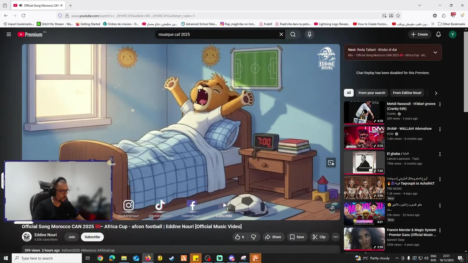This screenshot has width=468, height=263.
Task: Save video to a playlist
Action: click(297, 237)
